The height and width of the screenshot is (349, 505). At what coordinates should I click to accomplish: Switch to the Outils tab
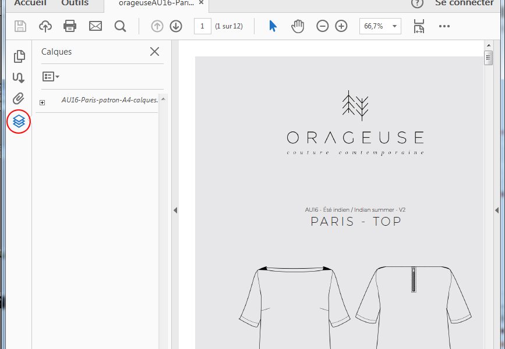pos(75,3)
